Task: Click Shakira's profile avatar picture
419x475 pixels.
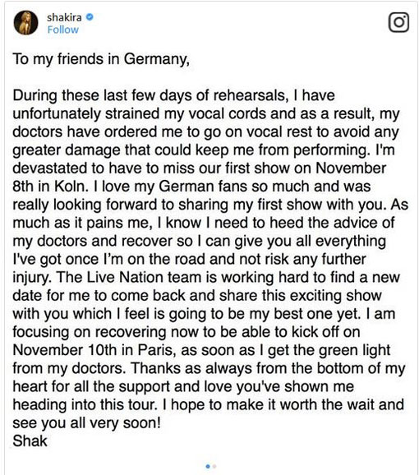Action: (x=25, y=23)
